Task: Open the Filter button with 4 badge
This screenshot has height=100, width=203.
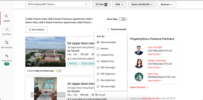Action: click(x=101, y=4)
